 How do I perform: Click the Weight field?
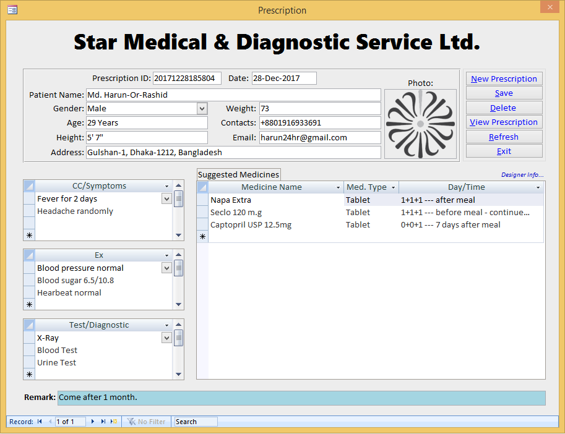(x=320, y=108)
